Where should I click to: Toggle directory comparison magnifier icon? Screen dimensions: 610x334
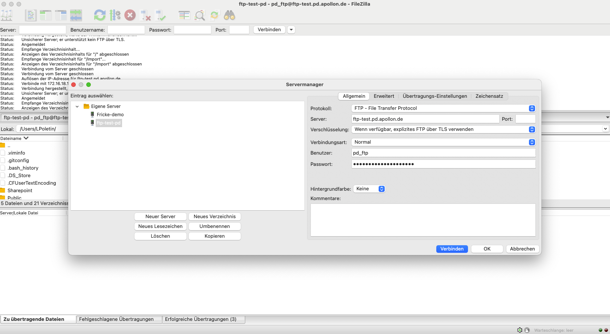[x=199, y=15]
